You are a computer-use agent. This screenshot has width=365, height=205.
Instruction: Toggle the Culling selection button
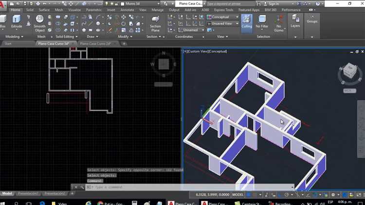pyautogui.click(x=247, y=21)
